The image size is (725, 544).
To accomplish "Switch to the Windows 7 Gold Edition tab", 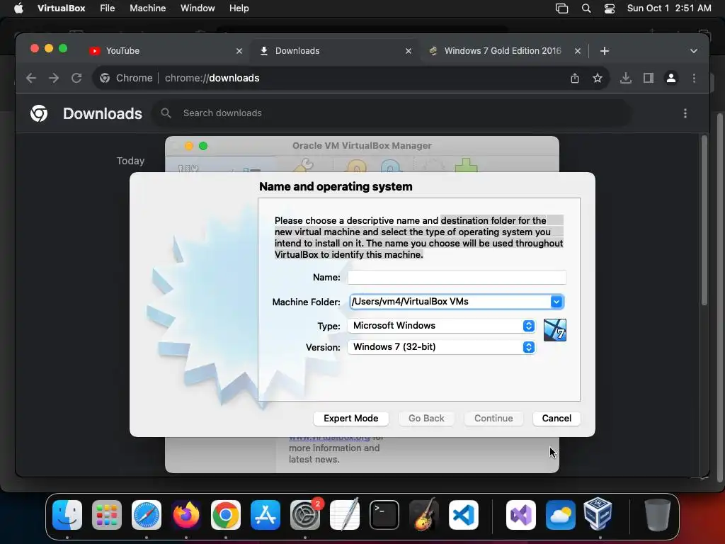I will pyautogui.click(x=503, y=51).
